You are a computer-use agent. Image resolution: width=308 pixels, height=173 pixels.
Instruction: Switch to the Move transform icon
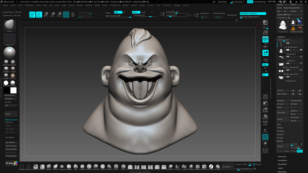click(46, 15)
